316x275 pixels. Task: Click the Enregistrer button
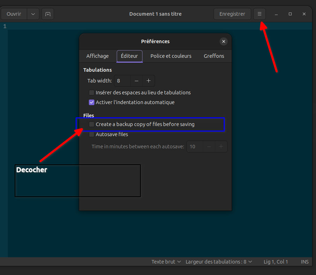pyautogui.click(x=232, y=14)
